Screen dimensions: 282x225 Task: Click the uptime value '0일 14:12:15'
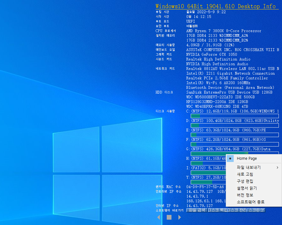[199, 17]
